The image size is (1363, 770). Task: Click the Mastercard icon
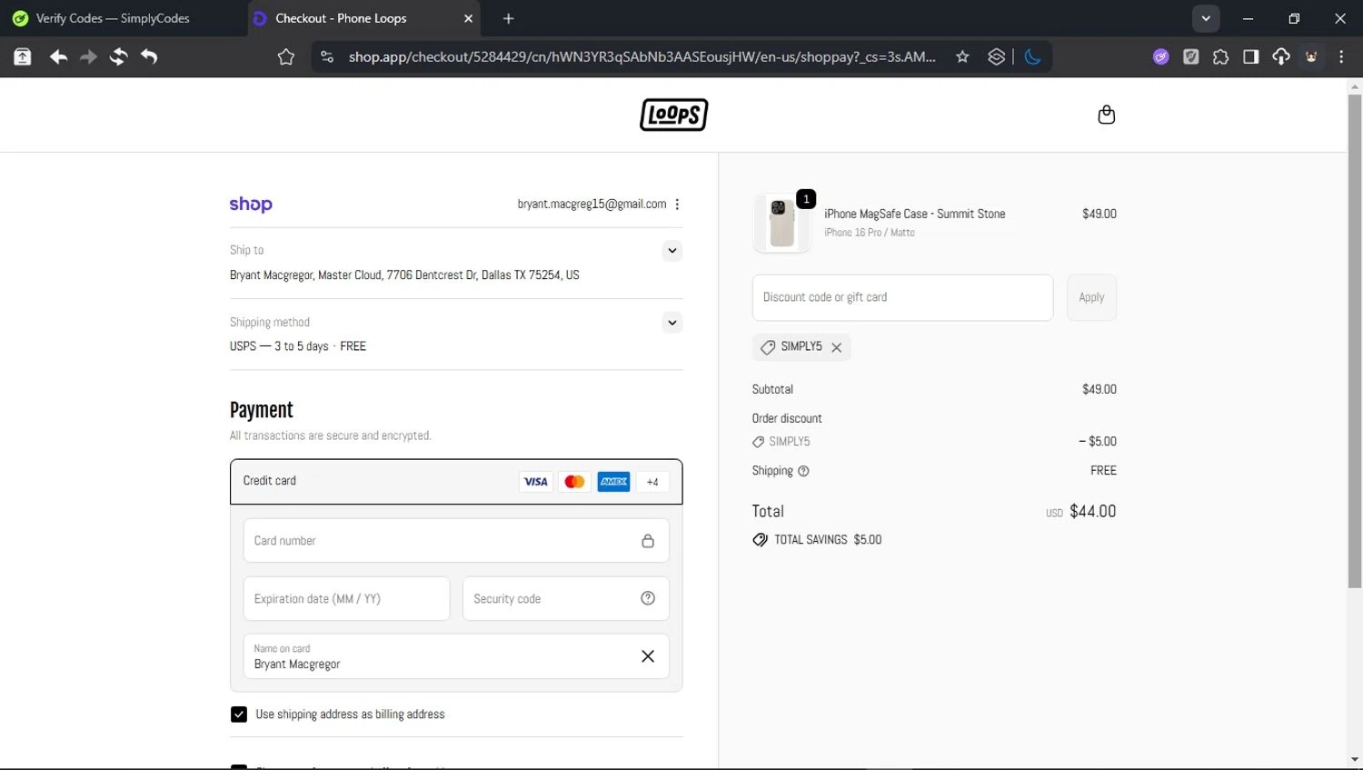coord(574,482)
